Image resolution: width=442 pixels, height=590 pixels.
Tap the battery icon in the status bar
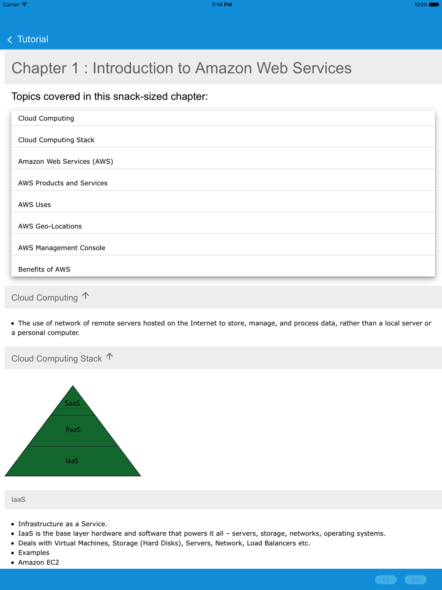click(434, 4)
